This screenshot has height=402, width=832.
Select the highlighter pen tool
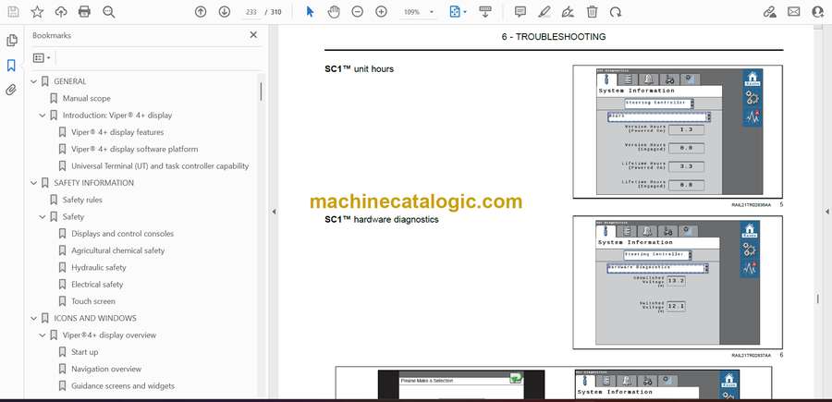544,12
